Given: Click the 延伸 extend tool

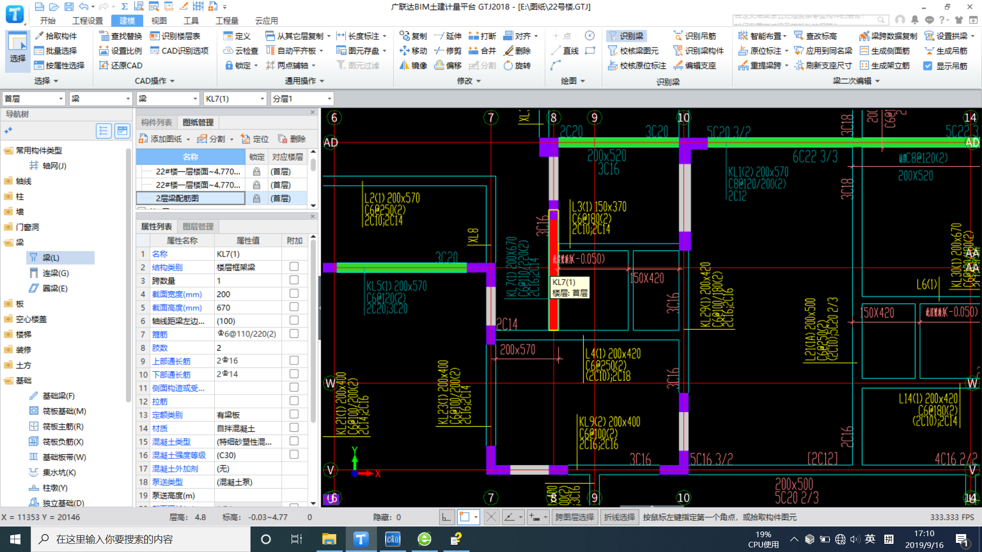Looking at the screenshot, I should coord(448,36).
